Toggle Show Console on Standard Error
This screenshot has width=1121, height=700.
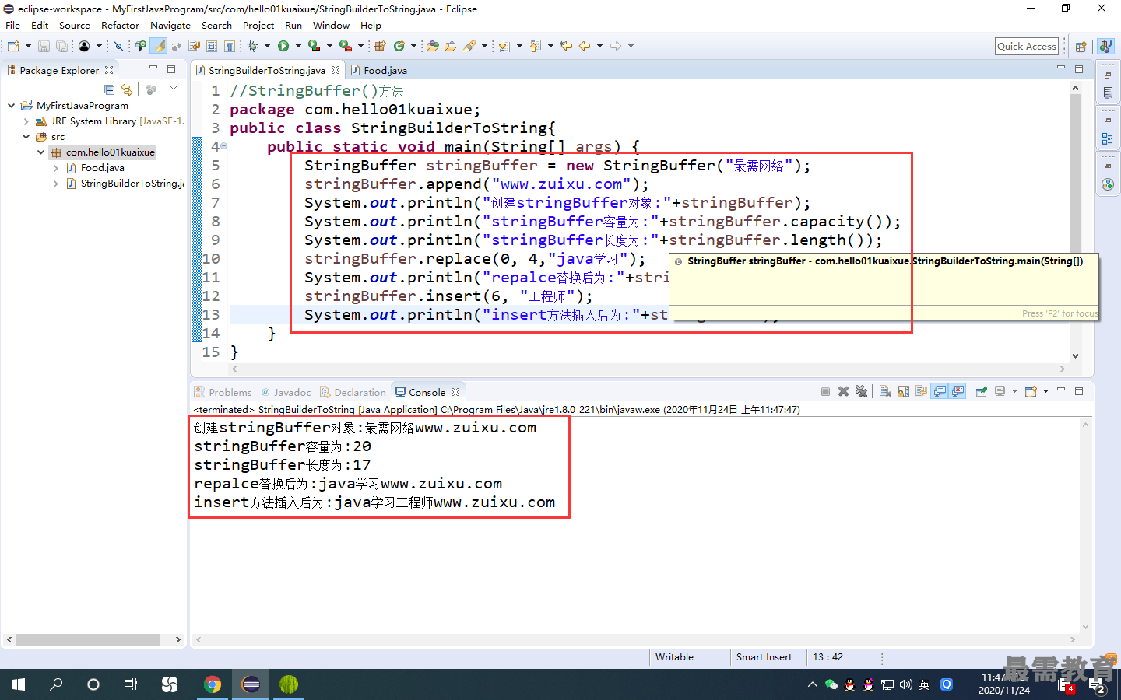click(958, 391)
